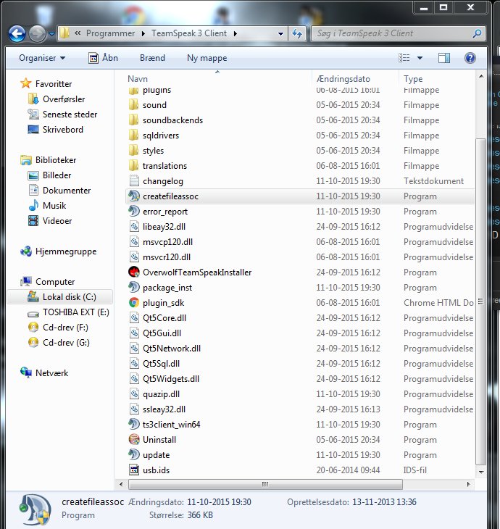Select Netværk in the navigation pane
The height and width of the screenshot is (529, 500).
51,372
